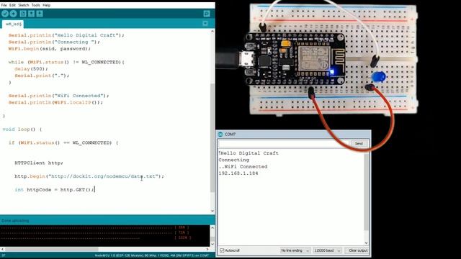Viewport: 461px width, 259px height.
Task: Click the console scroll right arrow
Action: pos(207,250)
